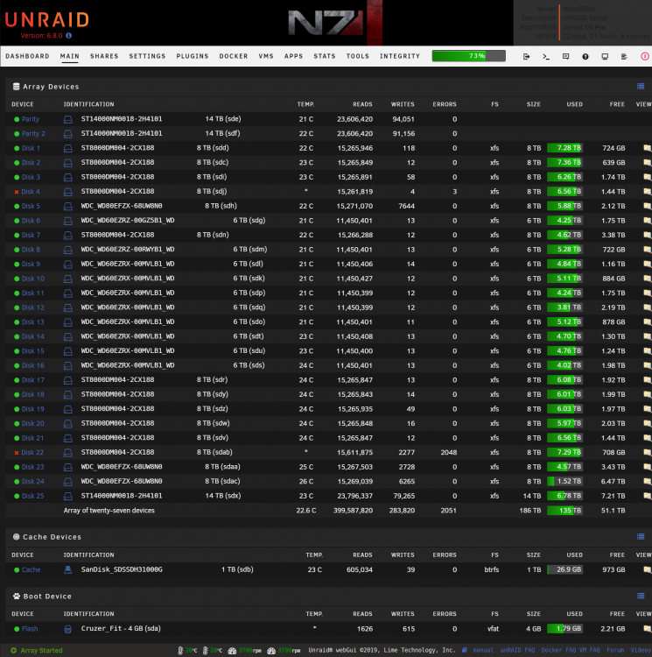Screen dimensions: 652x657
Task: Browse the Flash device via its folder icon
Action: (x=647, y=629)
